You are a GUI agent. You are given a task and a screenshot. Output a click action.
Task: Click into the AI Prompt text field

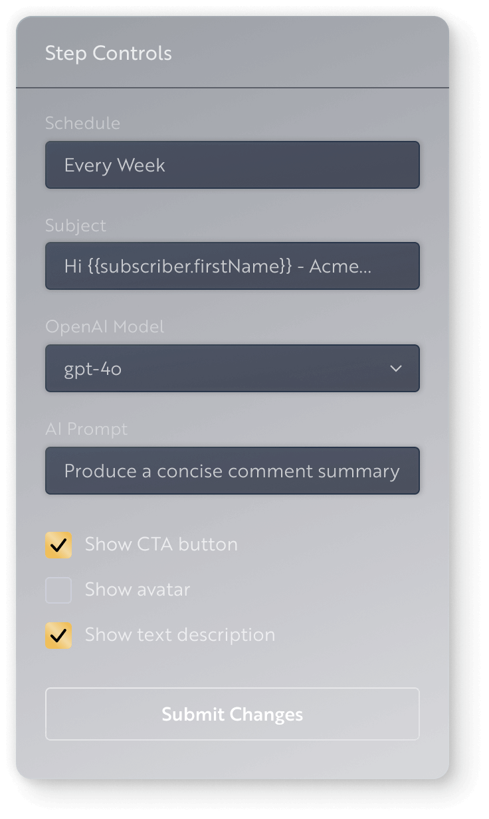(x=232, y=471)
